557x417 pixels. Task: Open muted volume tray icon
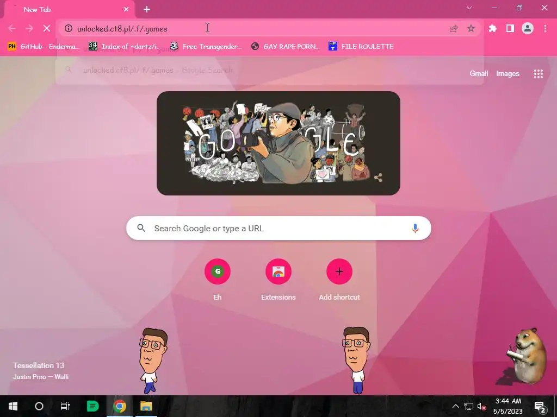click(482, 406)
